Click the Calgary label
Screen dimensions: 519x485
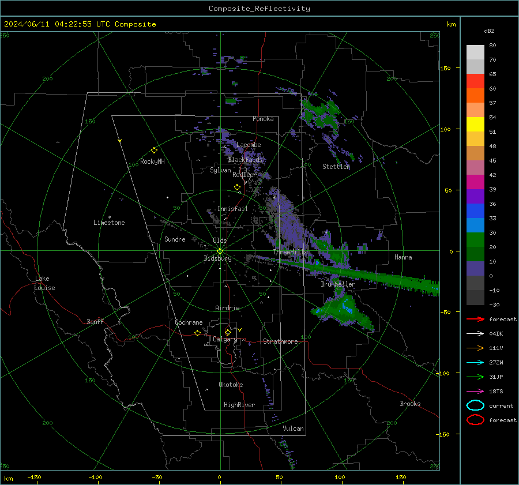(225, 339)
